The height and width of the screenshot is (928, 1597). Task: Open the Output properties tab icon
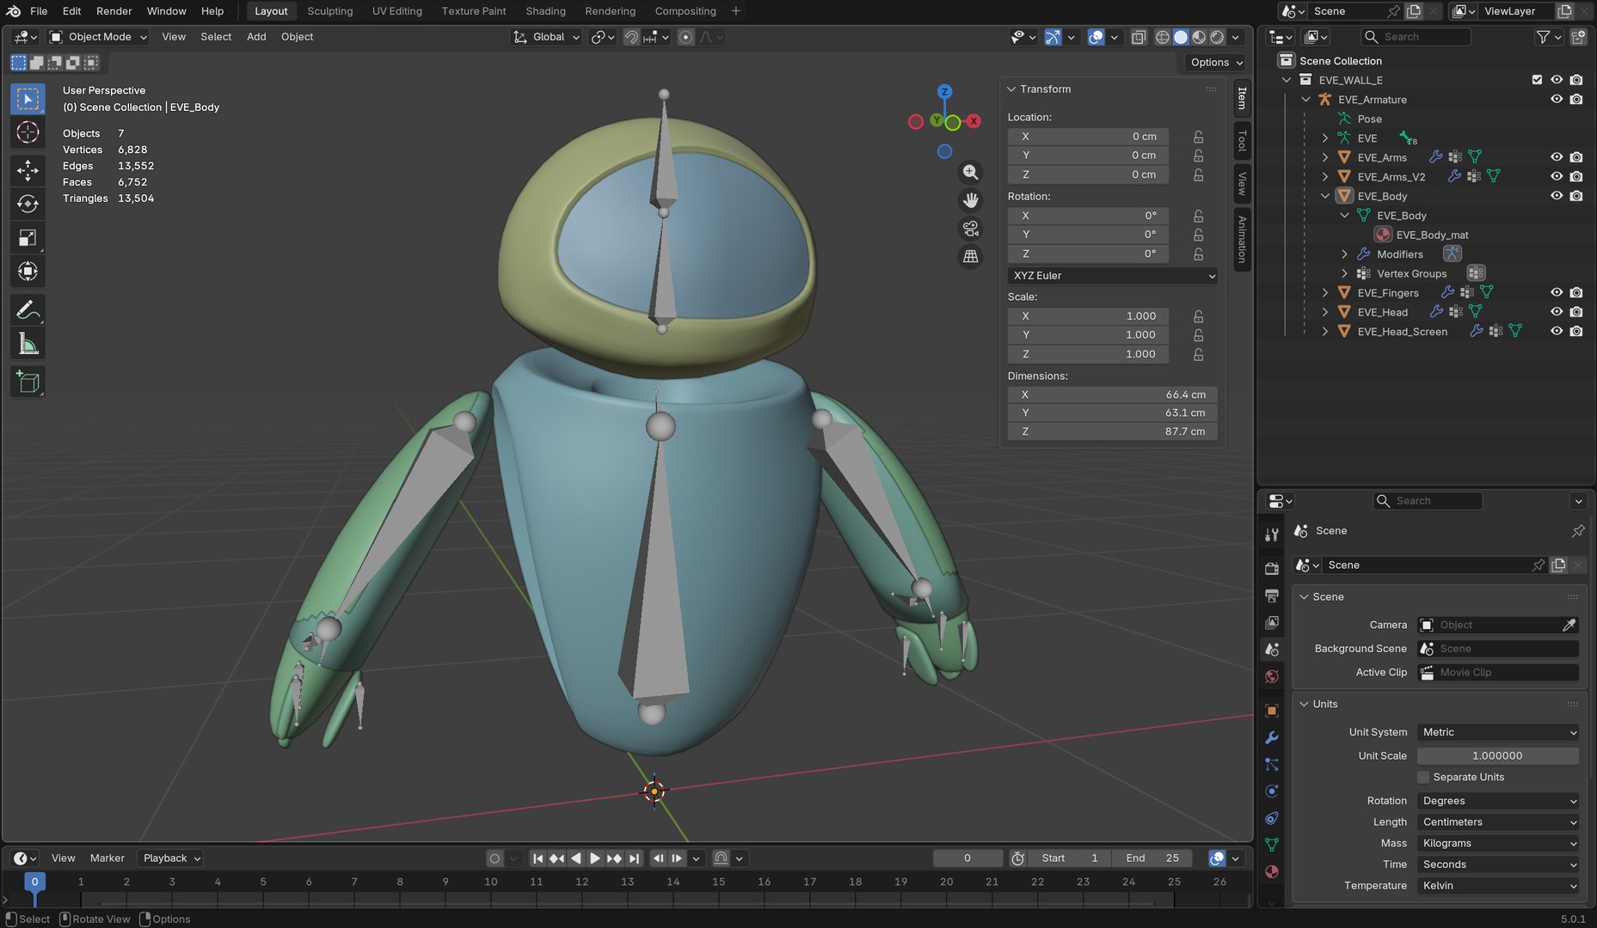pyautogui.click(x=1272, y=595)
